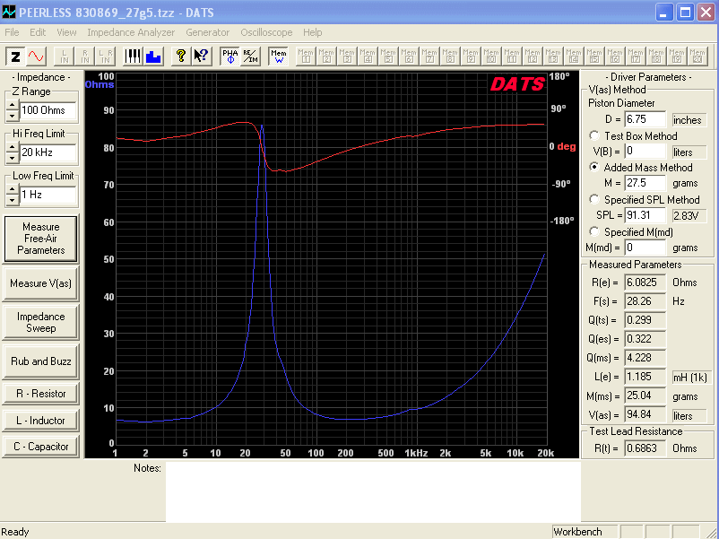
Task: Click the Measure V(as) button
Action: 41,283
